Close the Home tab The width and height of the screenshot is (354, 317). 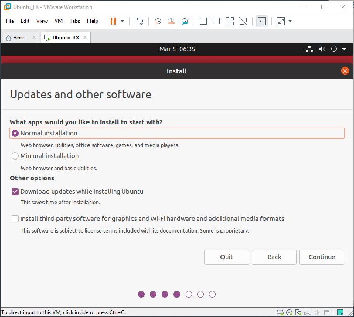34,37
